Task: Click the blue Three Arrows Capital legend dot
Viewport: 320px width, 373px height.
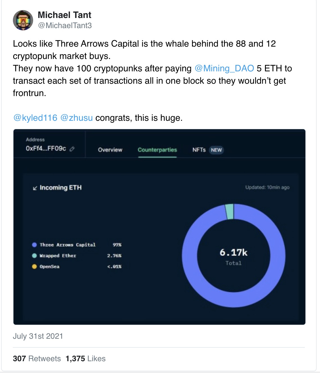Action: (35, 245)
